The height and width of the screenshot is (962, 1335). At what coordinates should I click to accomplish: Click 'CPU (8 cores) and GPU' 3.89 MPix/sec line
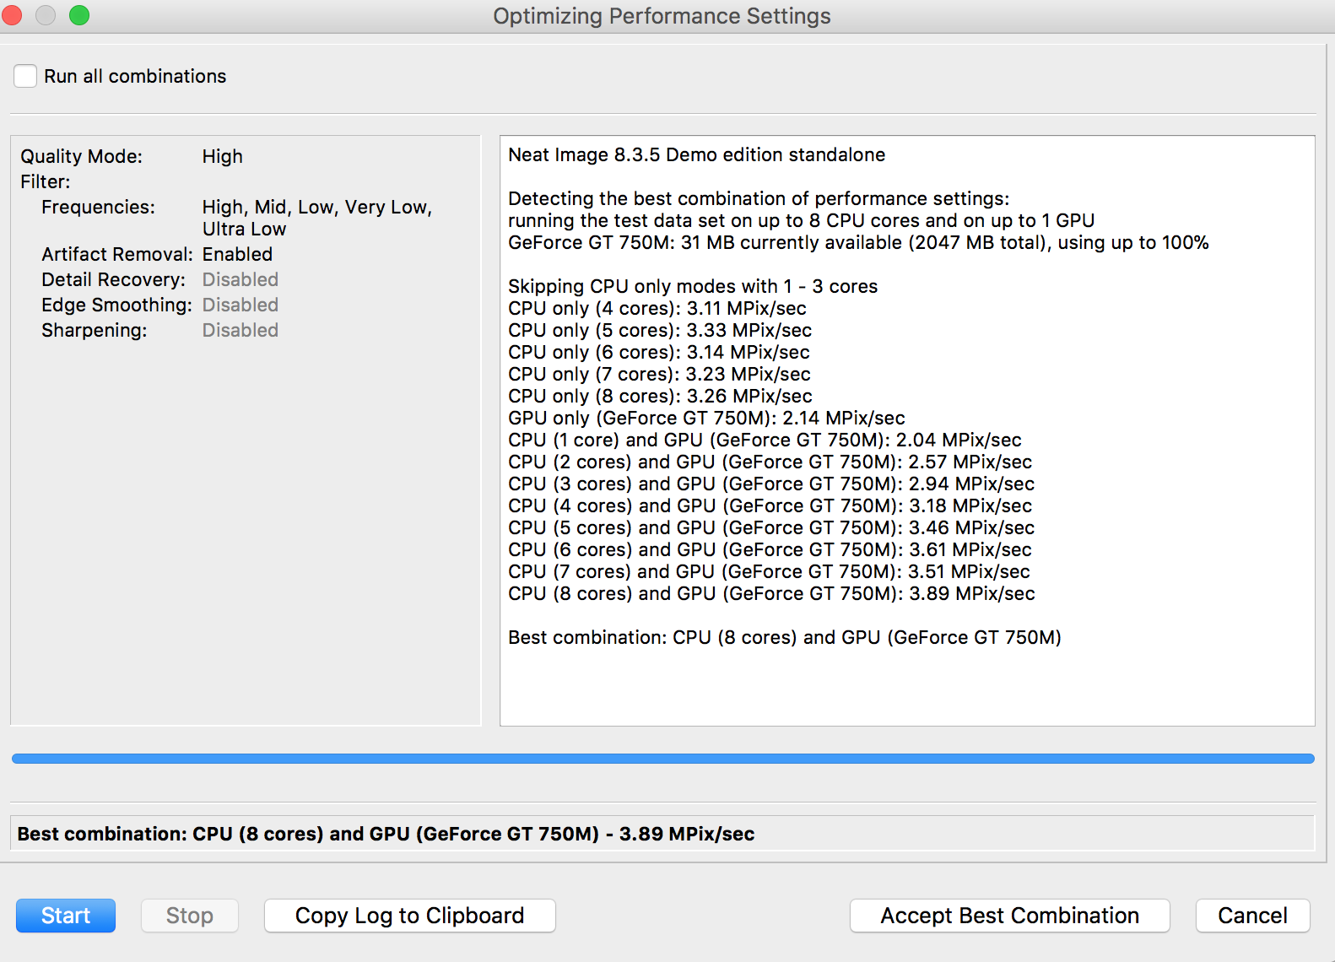(771, 593)
